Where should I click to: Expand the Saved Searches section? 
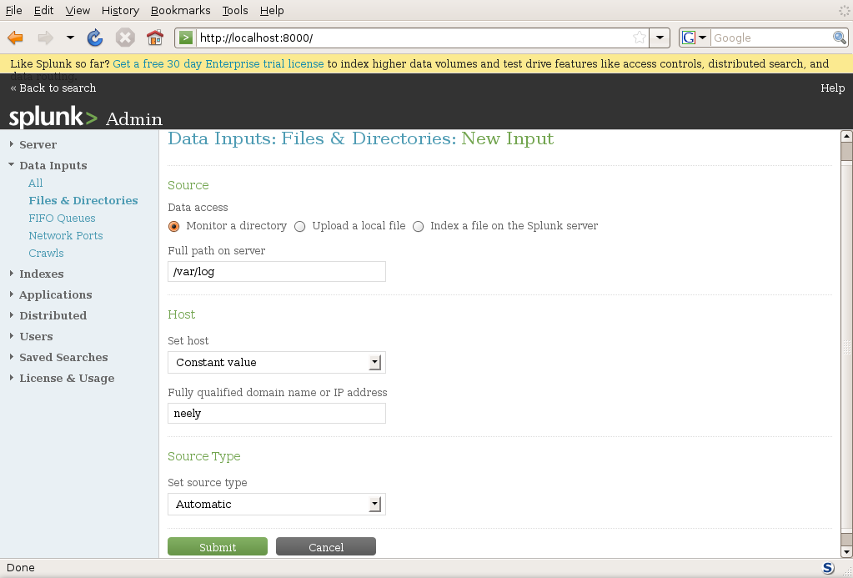pos(63,358)
